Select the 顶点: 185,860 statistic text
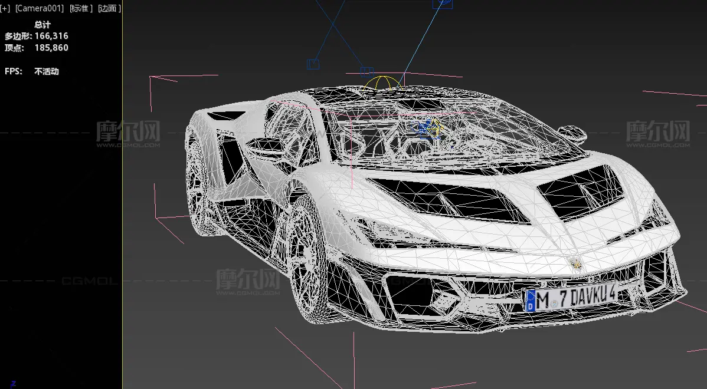Image resolution: width=707 pixels, height=389 pixels. 37,48
